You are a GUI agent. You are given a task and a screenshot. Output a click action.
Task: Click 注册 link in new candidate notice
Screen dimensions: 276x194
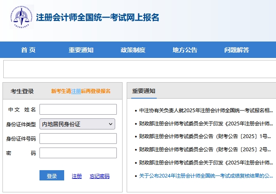pos(76,91)
